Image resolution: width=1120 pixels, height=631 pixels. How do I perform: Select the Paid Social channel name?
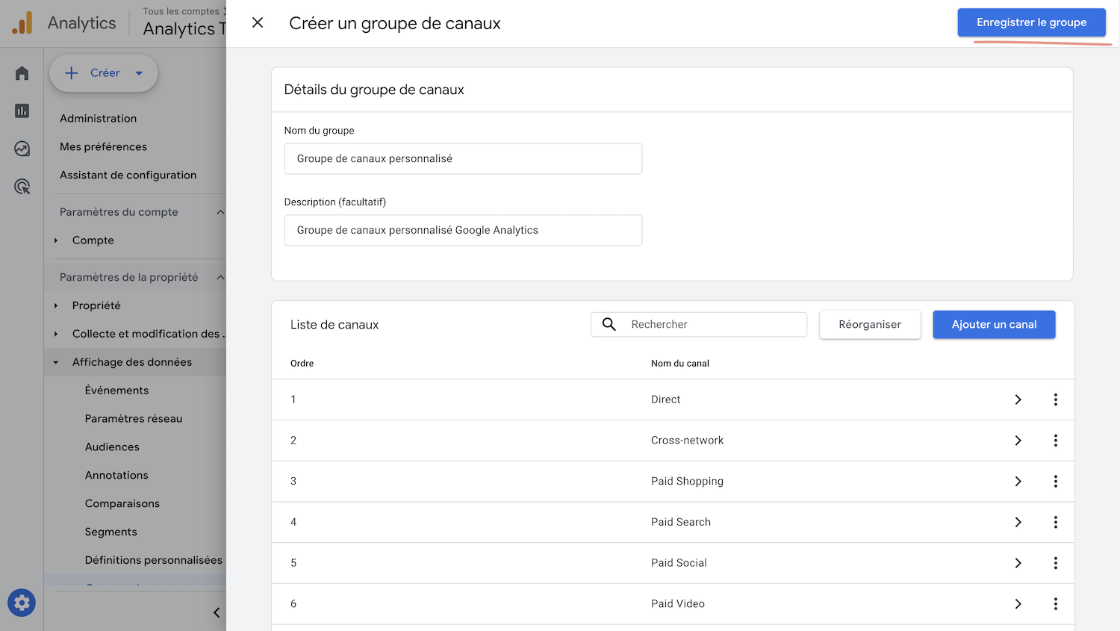click(679, 563)
